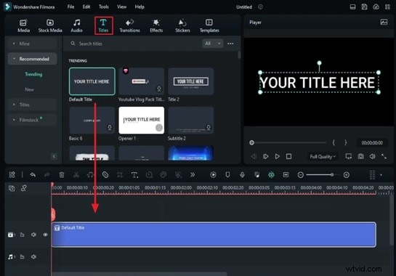
Task: Select the Default Title clip on timeline
Action: (x=214, y=235)
